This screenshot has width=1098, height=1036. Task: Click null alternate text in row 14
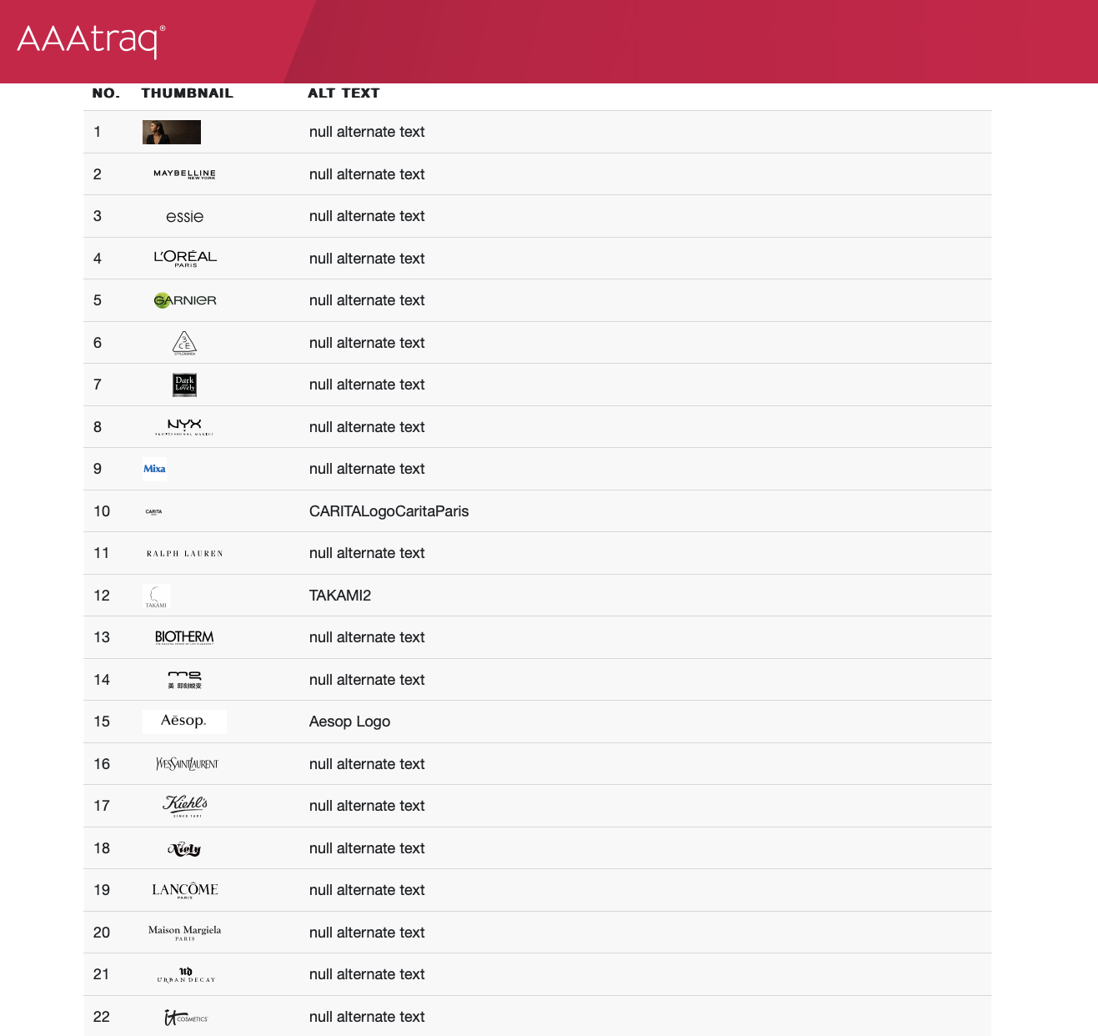point(367,680)
